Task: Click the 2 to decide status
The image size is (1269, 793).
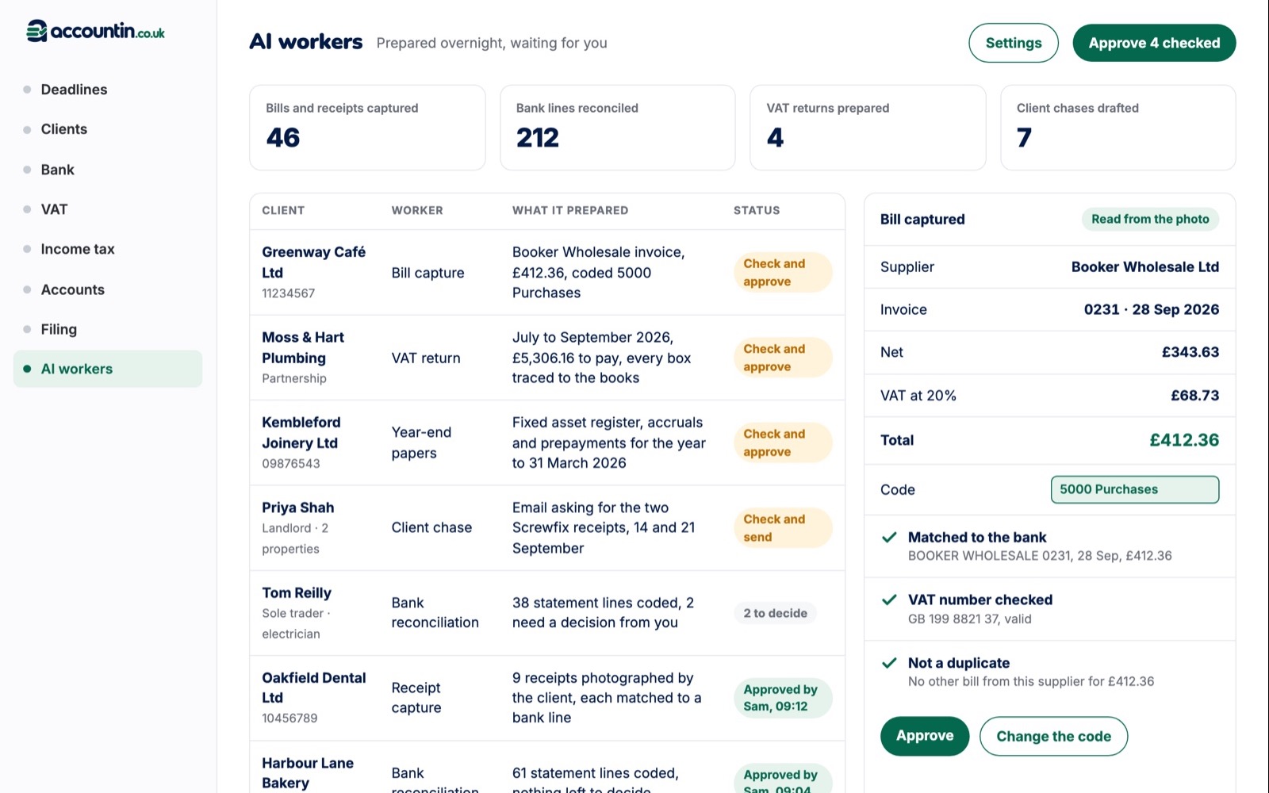Action: pos(775,613)
